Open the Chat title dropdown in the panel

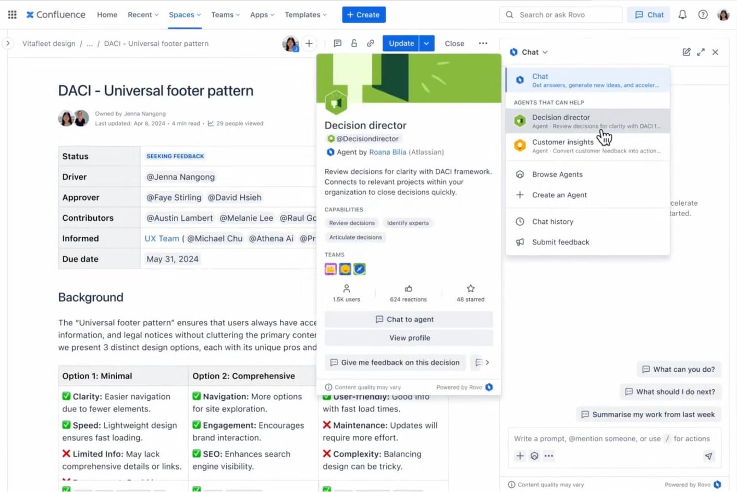(x=533, y=52)
